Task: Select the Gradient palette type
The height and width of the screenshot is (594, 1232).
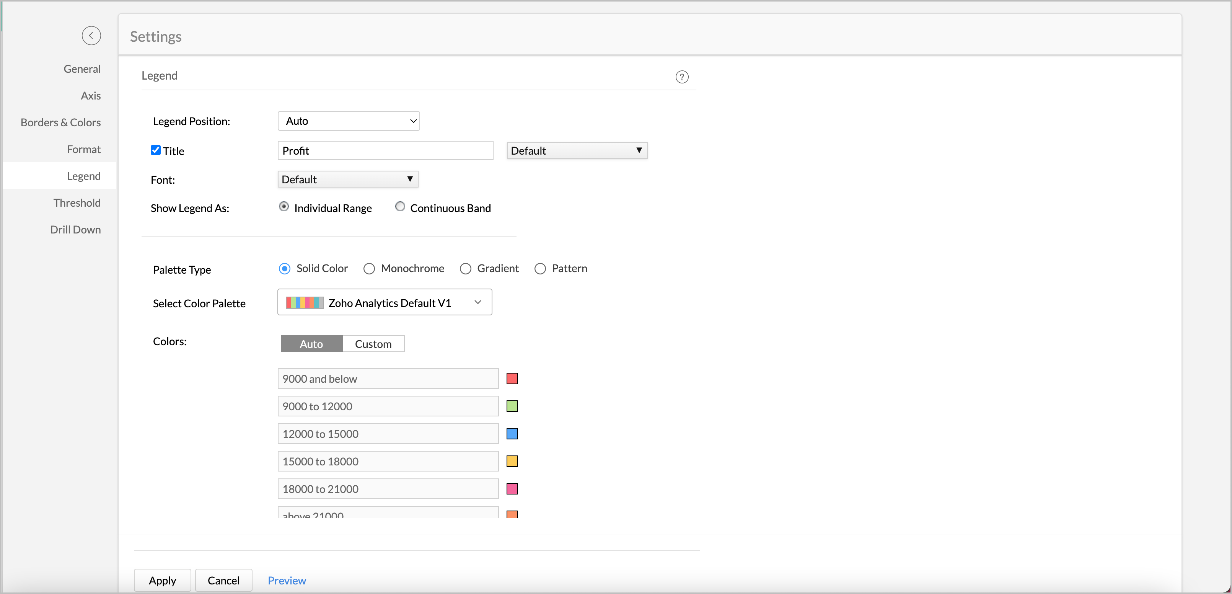Action: coord(465,269)
